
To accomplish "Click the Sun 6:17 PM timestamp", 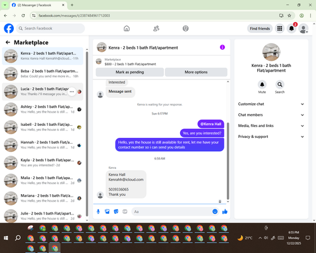I will tap(159, 114).
